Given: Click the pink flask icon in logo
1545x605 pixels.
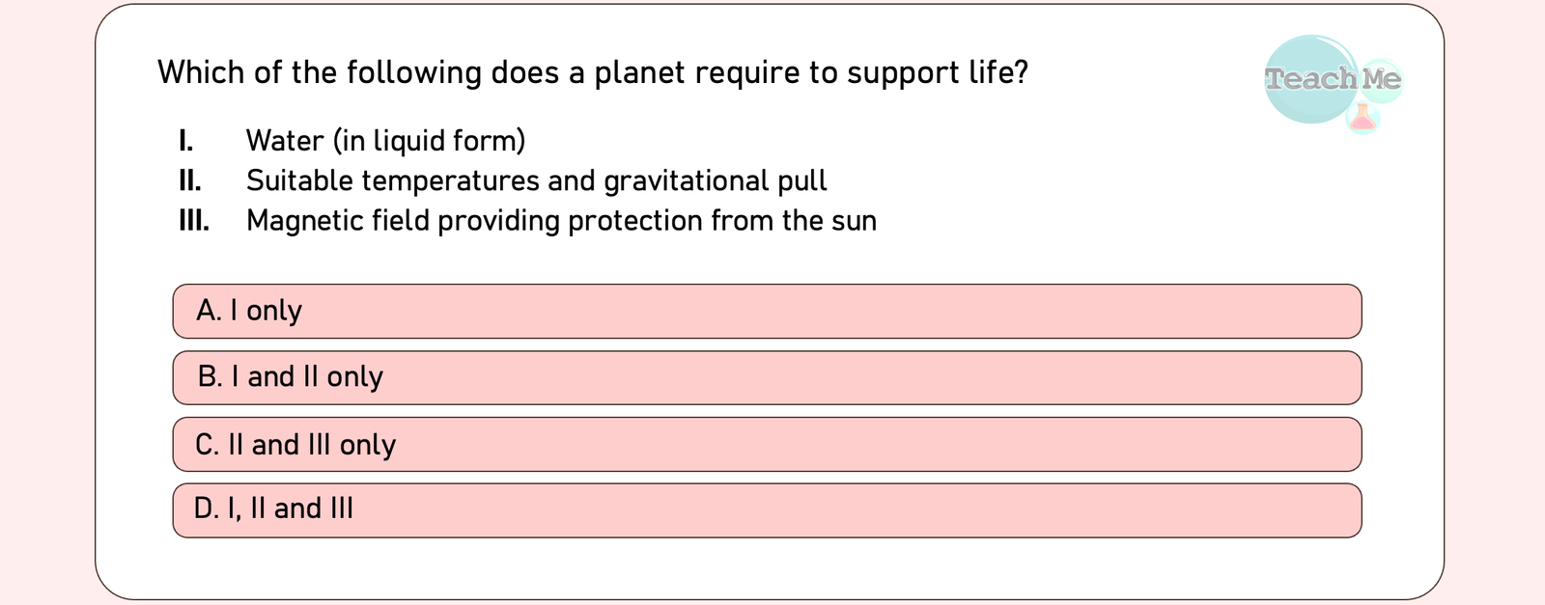Looking at the screenshot, I should click(1362, 118).
